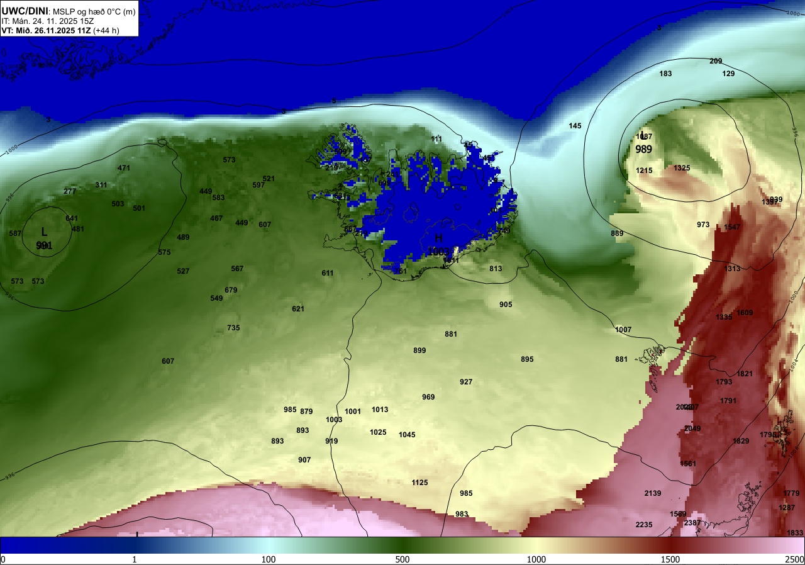The height and width of the screenshot is (565, 805).
Task: Click the height value 621
Action: coord(298,309)
